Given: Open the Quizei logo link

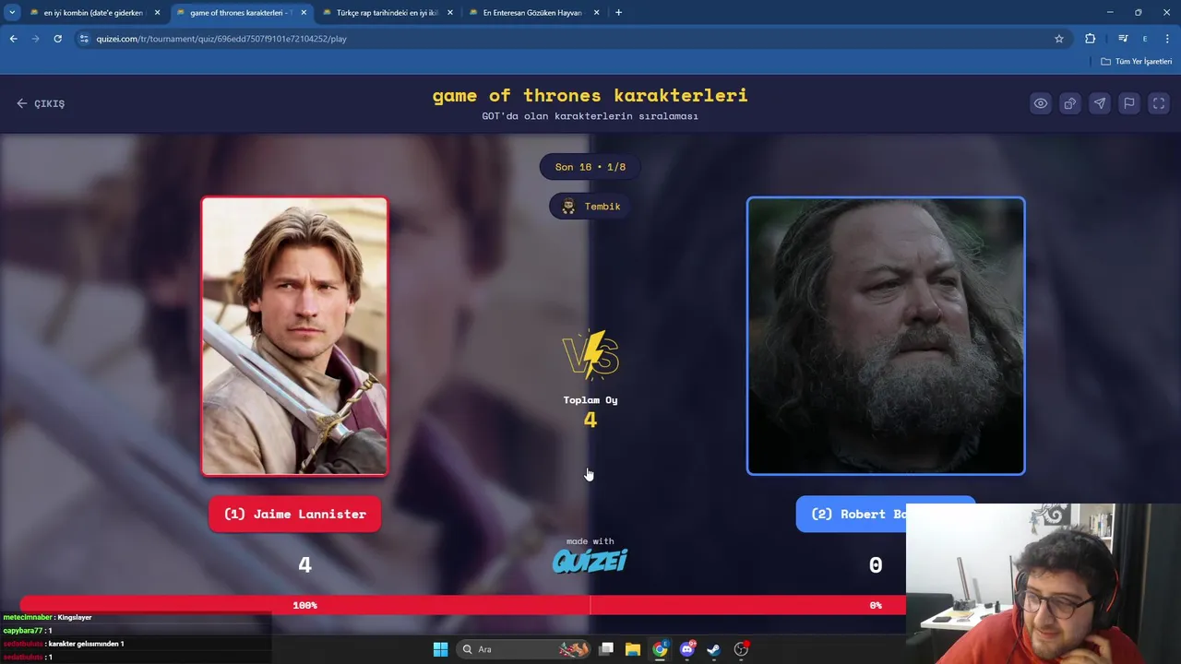Looking at the screenshot, I should pyautogui.click(x=590, y=560).
